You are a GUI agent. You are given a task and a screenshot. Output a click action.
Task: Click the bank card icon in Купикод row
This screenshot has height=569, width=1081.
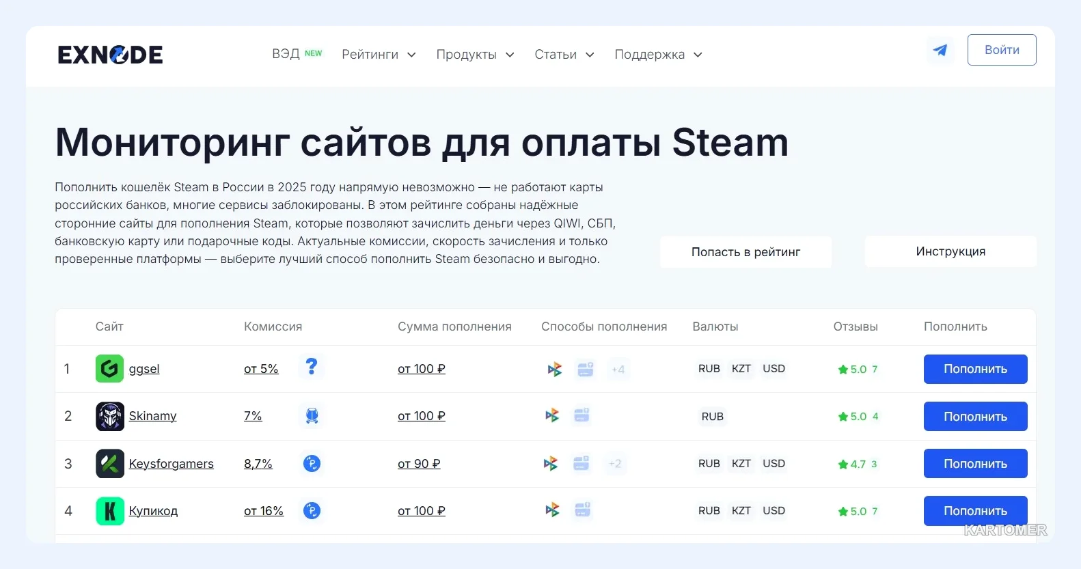tap(582, 510)
